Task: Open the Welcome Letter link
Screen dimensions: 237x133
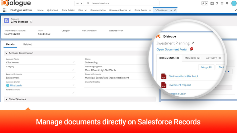Action: coord(177,94)
